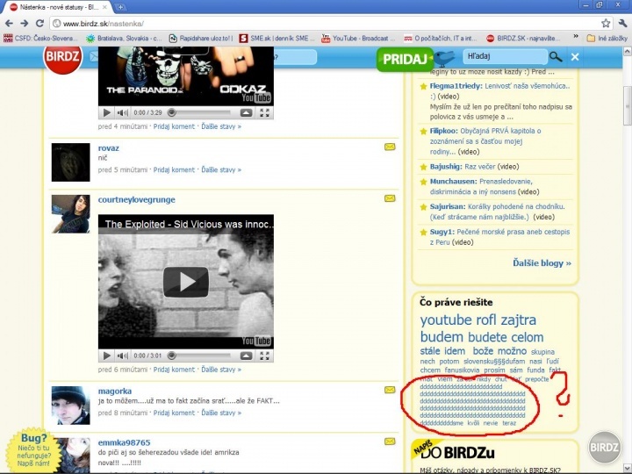Open a new browser tab

tap(119, 7)
